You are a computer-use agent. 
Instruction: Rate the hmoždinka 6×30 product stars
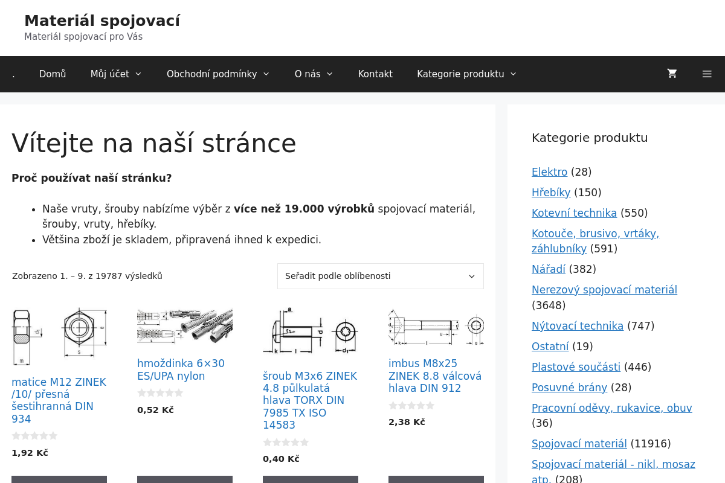160,392
